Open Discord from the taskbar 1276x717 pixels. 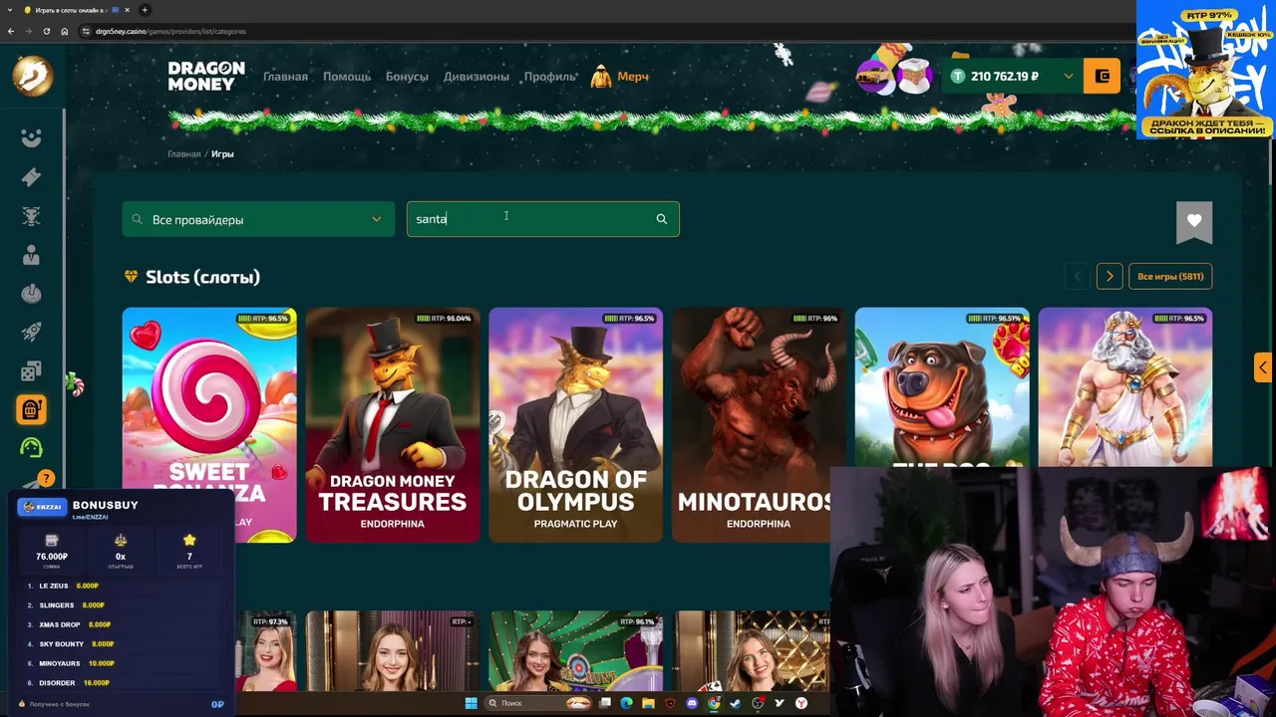tap(692, 703)
